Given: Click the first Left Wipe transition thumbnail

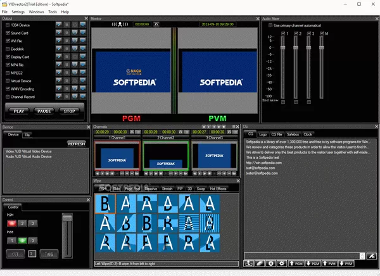Looking at the screenshot, I should pyautogui.click(x=104, y=204).
